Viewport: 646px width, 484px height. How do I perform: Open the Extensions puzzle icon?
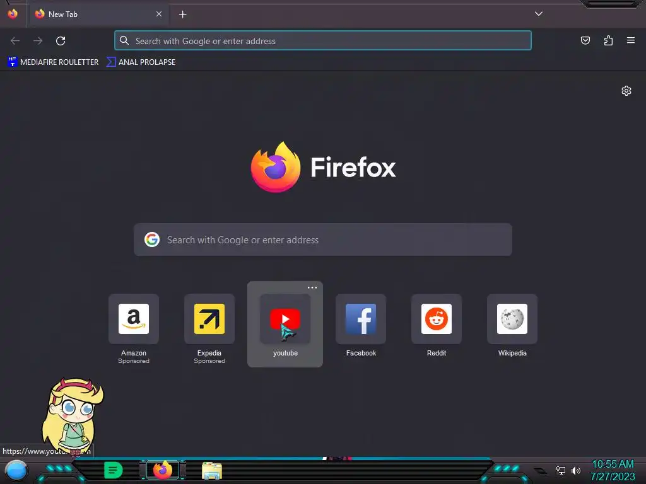608,40
